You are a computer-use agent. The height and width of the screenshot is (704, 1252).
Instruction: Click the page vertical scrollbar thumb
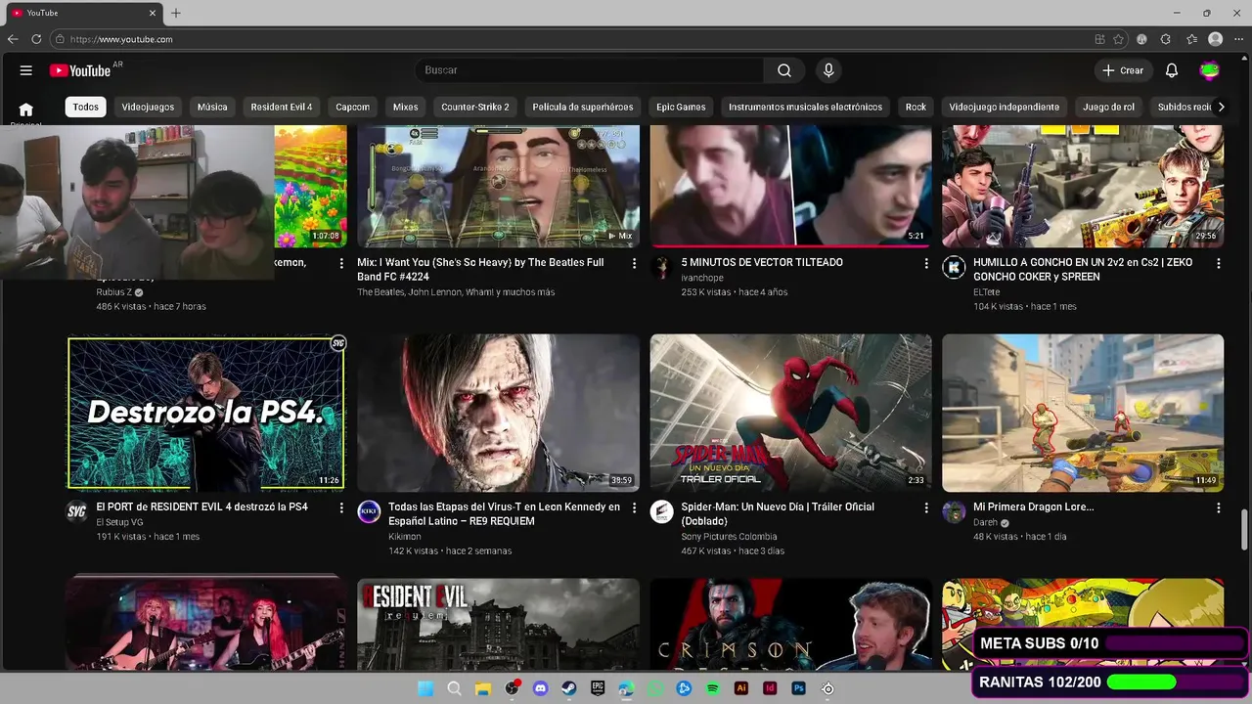[1245, 529]
